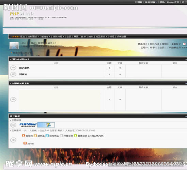Click the admin avatar thumbnail
Image resolution: width=187 pixels, height=170 pixels.
click(14, 45)
